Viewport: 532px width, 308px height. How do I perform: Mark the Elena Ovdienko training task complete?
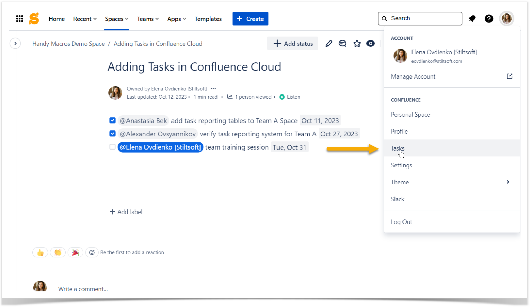point(113,147)
